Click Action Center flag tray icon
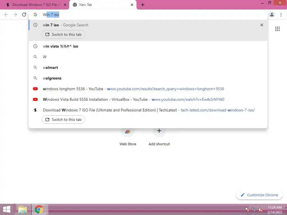The width and height of the screenshot is (287, 215). point(247,210)
